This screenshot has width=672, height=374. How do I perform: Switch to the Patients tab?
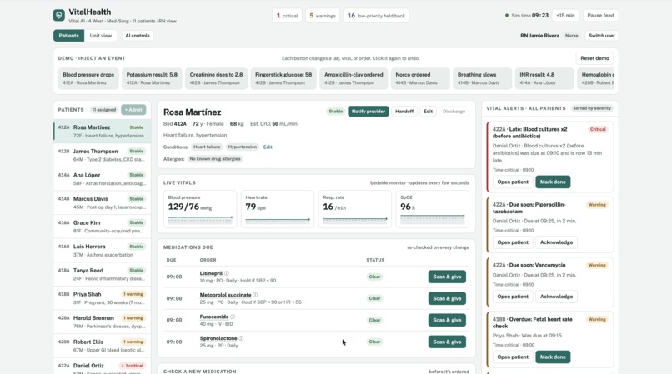(x=68, y=36)
